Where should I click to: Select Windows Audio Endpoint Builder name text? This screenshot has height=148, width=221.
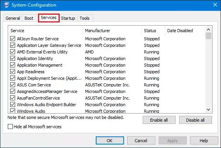point(47,105)
